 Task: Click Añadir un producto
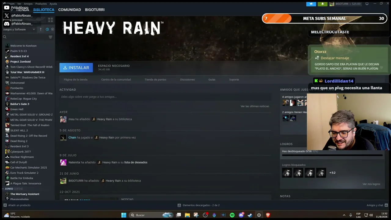17,205
